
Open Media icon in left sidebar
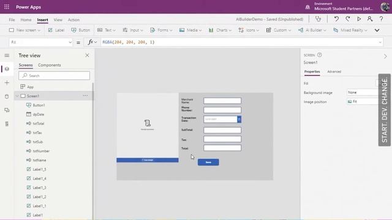click(x=7, y=110)
